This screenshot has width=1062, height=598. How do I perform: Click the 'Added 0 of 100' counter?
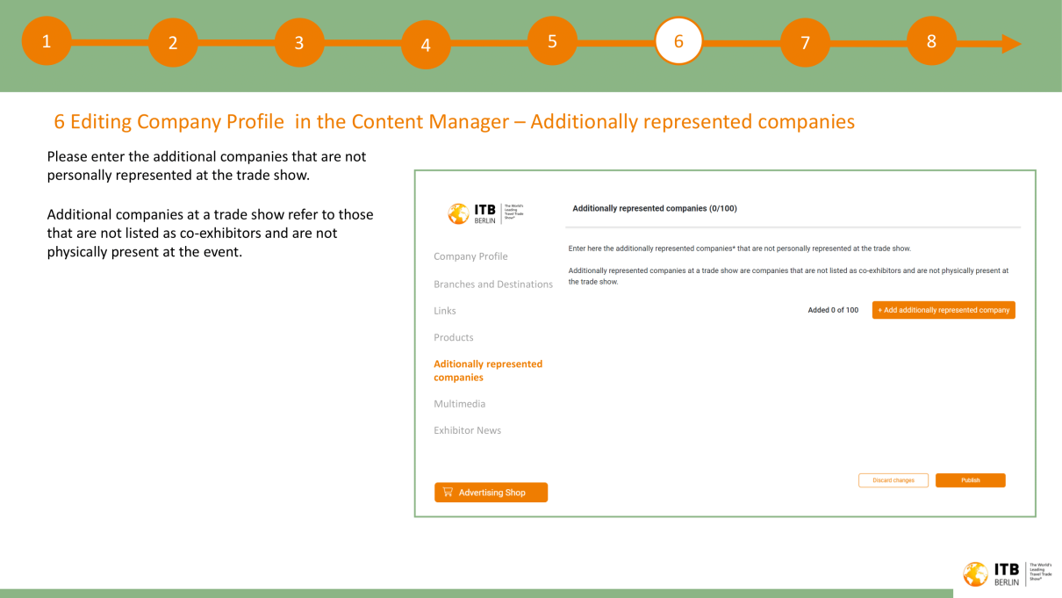[x=833, y=310]
